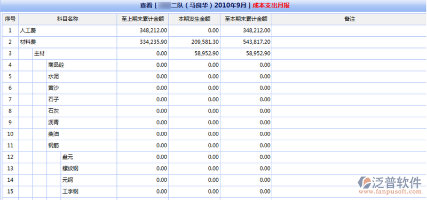Select the 螺纹钢 entry
This screenshot has width=427, height=200.
[70, 169]
